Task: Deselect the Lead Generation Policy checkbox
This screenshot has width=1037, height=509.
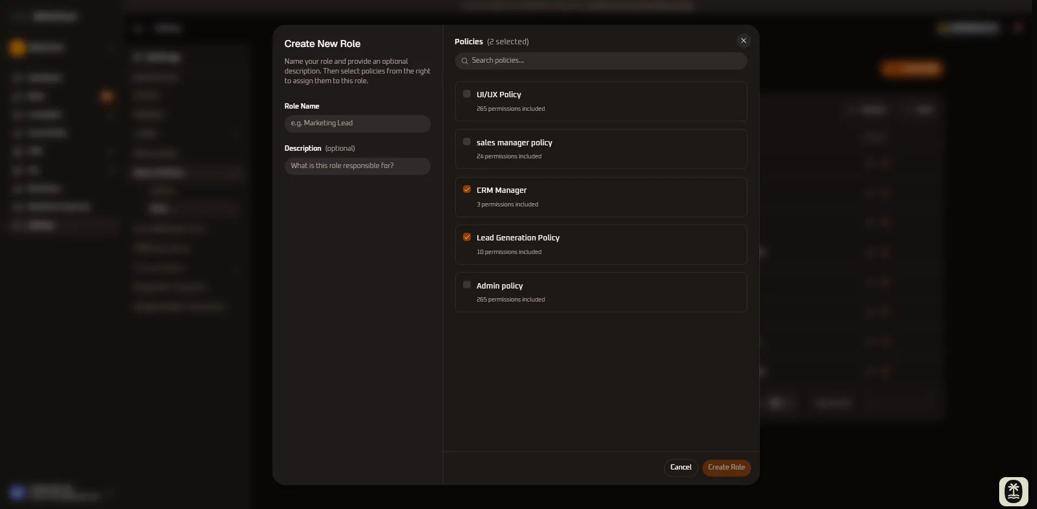Action: [x=467, y=237]
